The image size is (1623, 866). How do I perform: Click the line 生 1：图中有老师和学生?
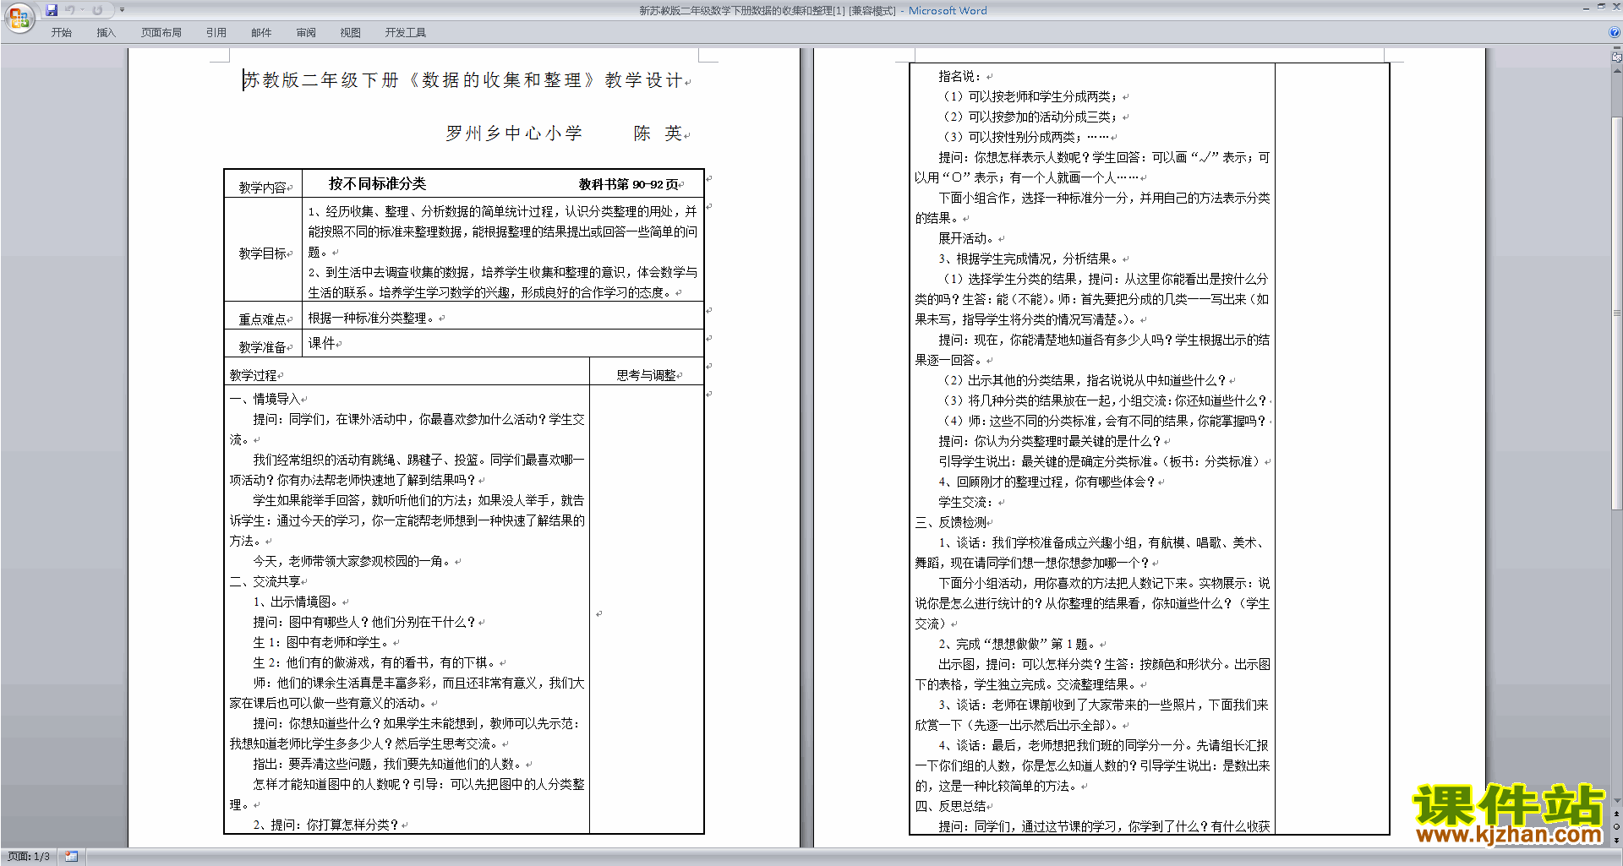click(320, 642)
